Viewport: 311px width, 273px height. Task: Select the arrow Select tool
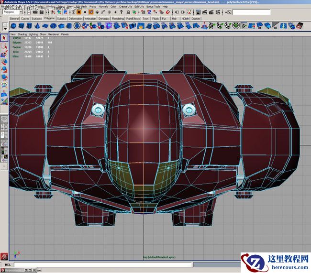click(x=4, y=37)
